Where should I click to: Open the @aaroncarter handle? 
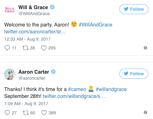(x=32, y=78)
